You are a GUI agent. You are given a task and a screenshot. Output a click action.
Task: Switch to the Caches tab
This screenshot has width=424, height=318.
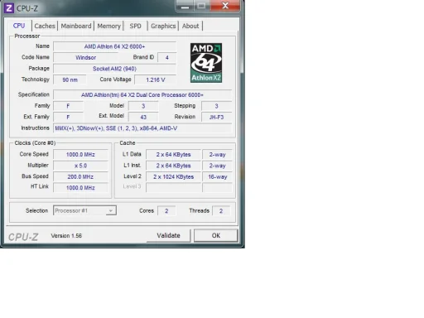(45, 26)
